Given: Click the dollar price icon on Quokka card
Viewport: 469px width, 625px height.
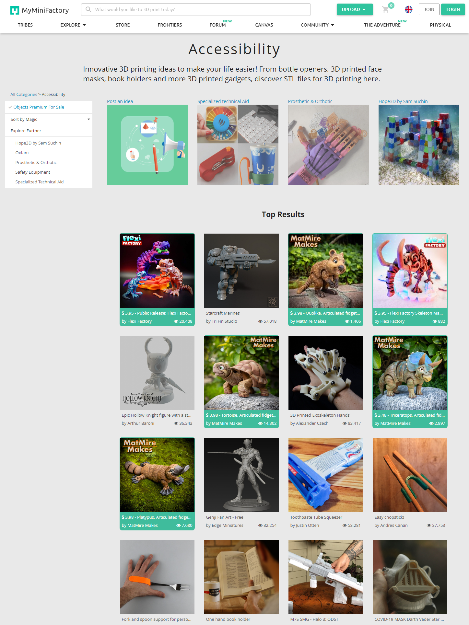Looking at the screenshot, I should (x=291, y=313).
